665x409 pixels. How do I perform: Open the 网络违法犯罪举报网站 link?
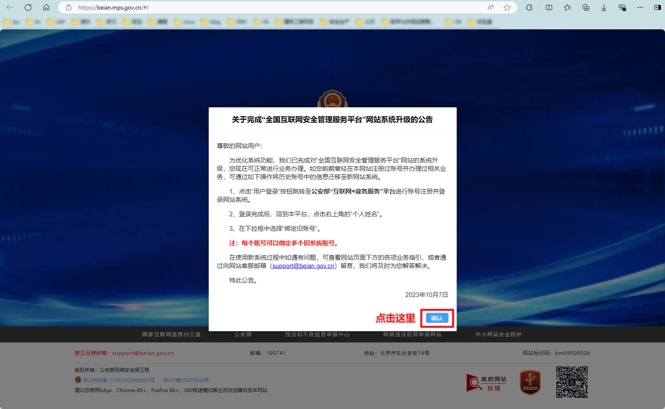coord(412,335)
